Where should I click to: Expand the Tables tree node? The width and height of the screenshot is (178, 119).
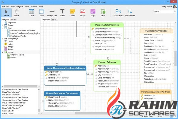(3, 25)
